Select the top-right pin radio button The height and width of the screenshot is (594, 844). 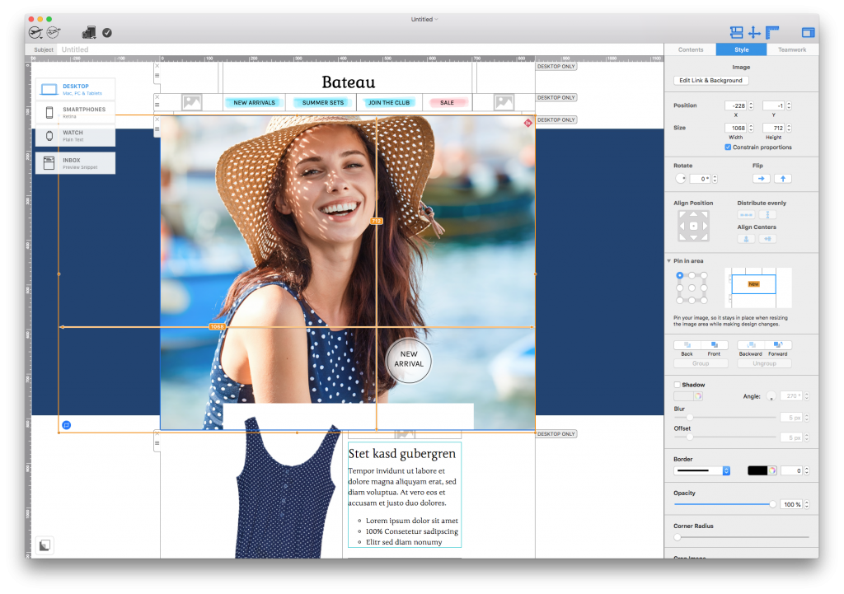[x=704, y=275]
